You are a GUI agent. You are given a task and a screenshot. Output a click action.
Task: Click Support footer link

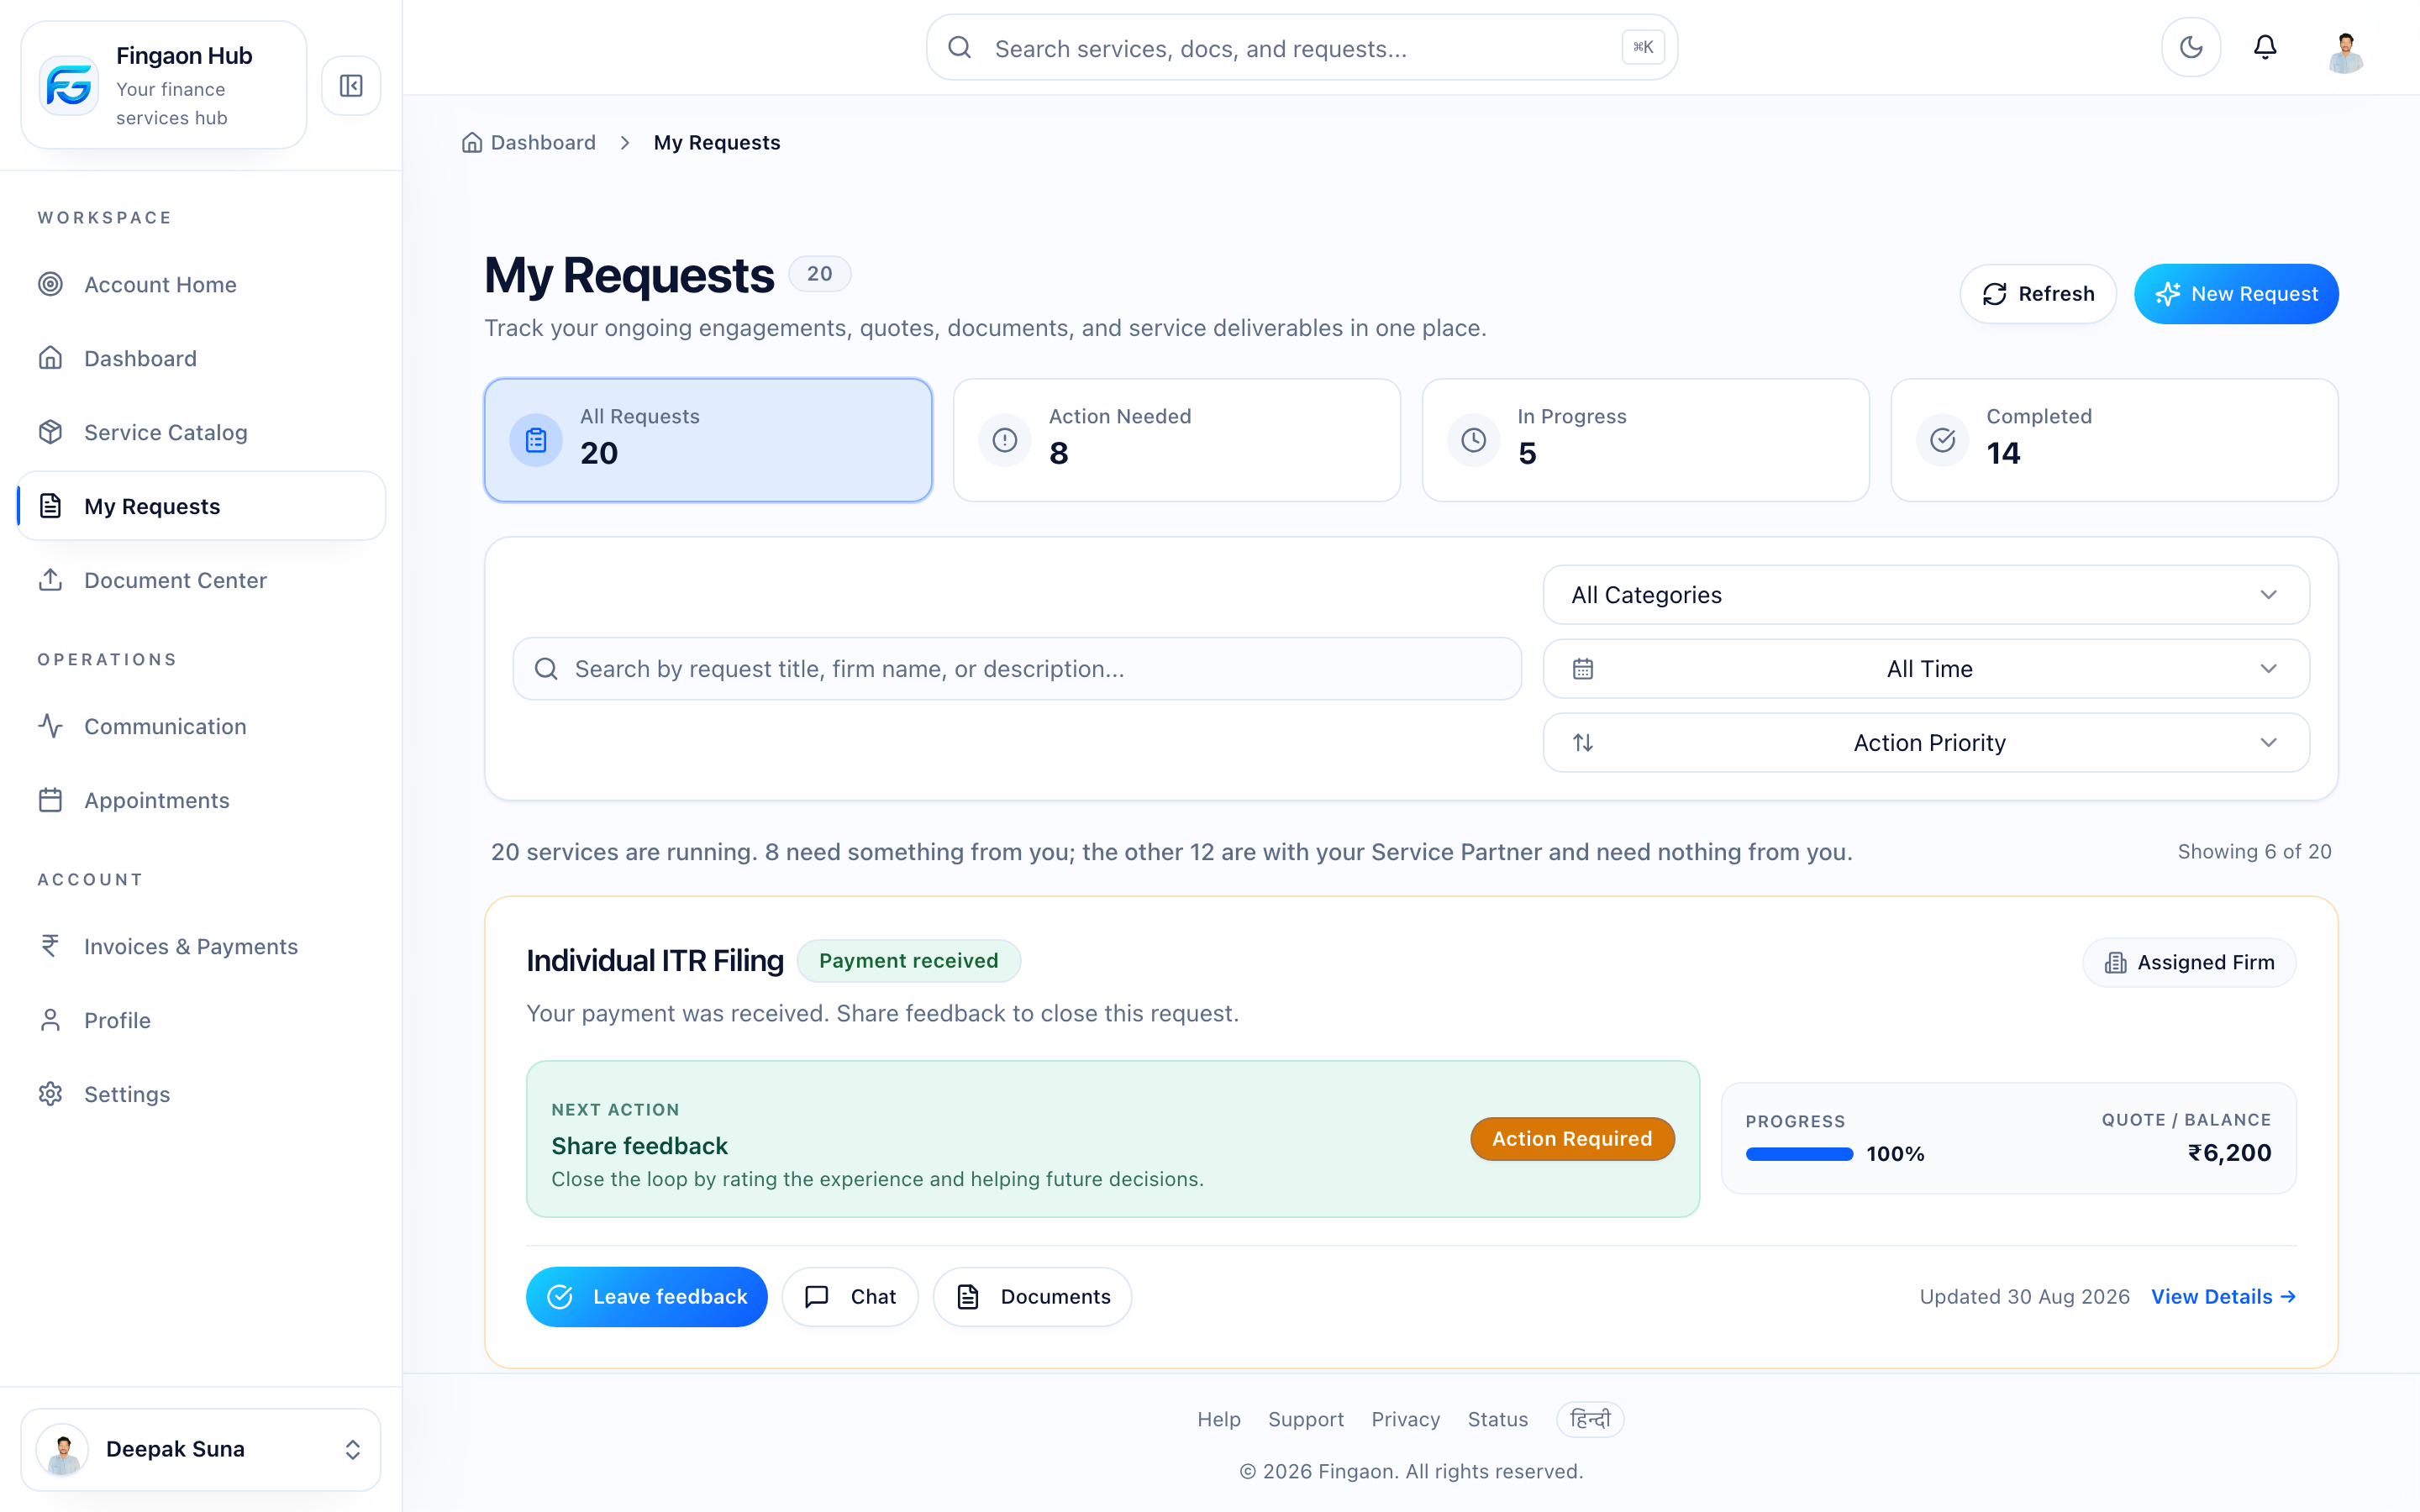(x=1306, y=1419)
